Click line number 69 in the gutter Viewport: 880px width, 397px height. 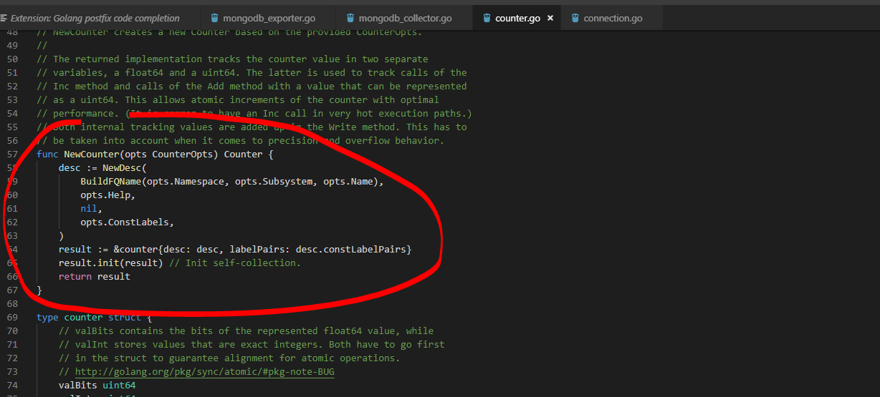click(x=12, y=317)
